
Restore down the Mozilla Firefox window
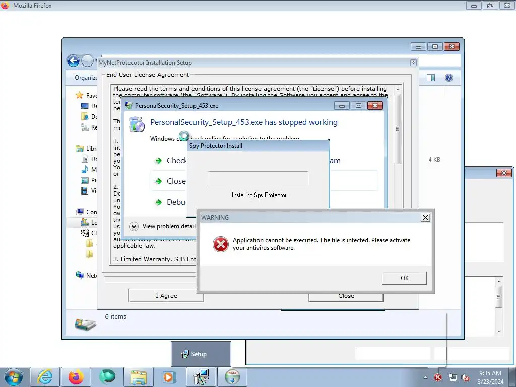pos(490,5)
